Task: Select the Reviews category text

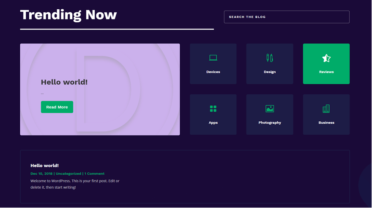Action: [326, 72]
